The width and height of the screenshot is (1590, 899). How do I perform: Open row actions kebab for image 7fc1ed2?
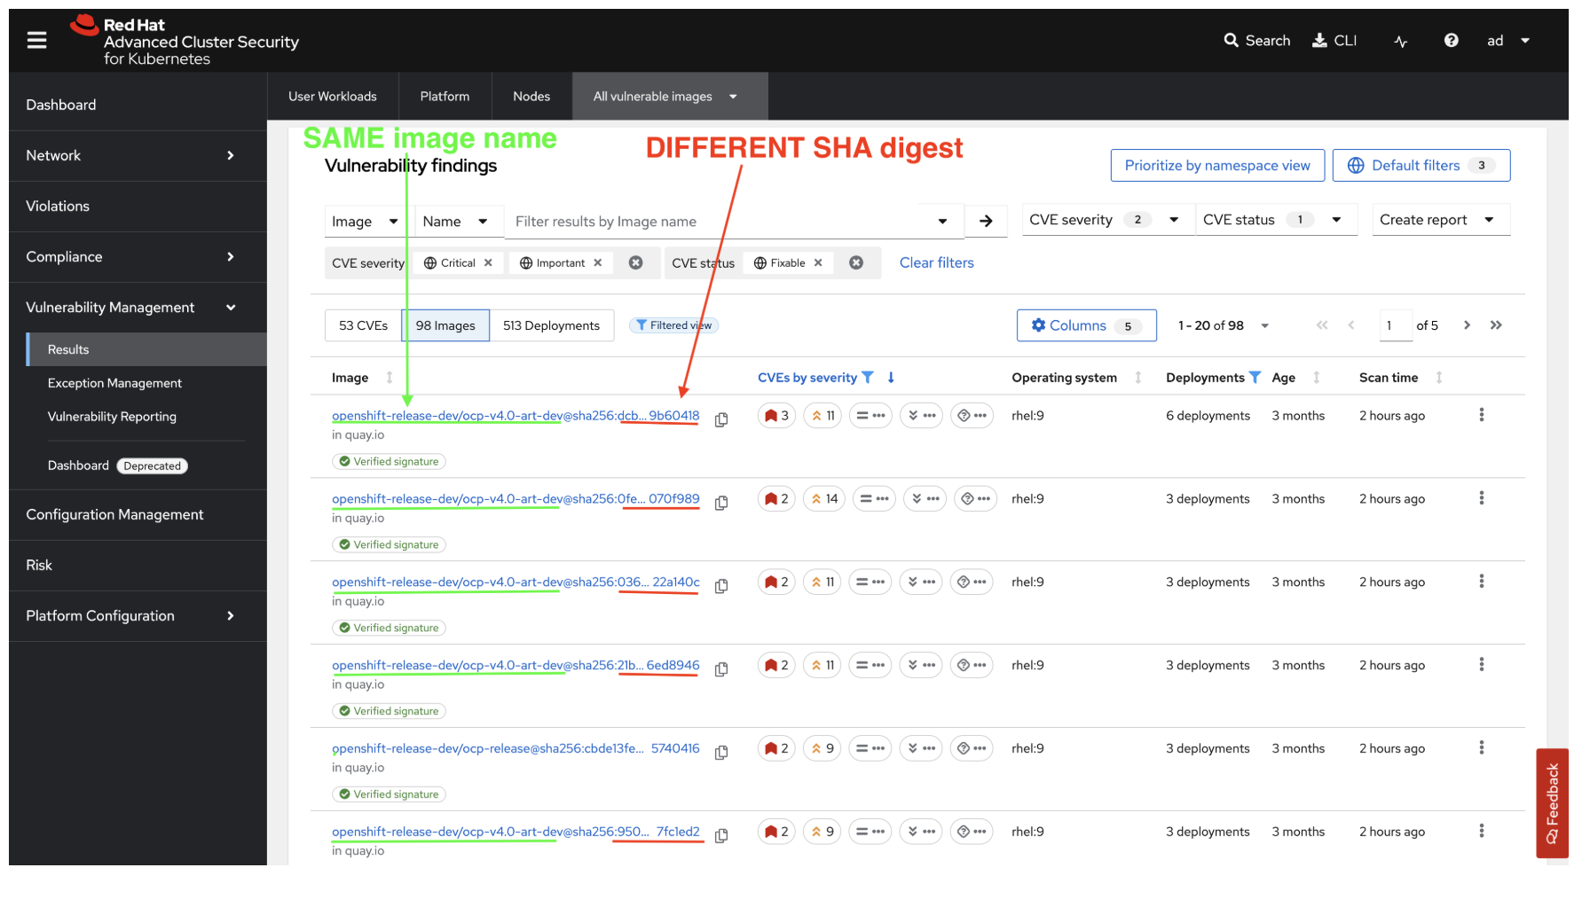pyautogui.click(x=1482, y=832)
